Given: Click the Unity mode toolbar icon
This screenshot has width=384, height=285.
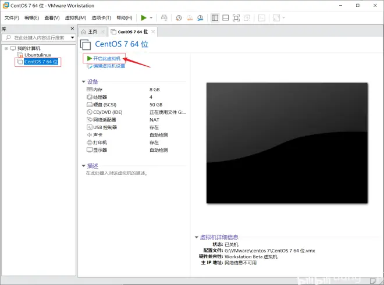Looking at the screenshot, I should [x=247, y=17].
